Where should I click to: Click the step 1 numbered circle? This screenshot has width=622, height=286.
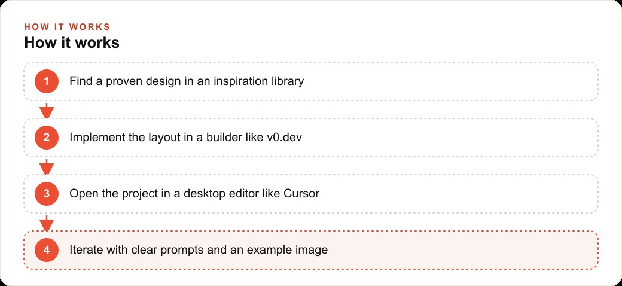coord(47,81)
